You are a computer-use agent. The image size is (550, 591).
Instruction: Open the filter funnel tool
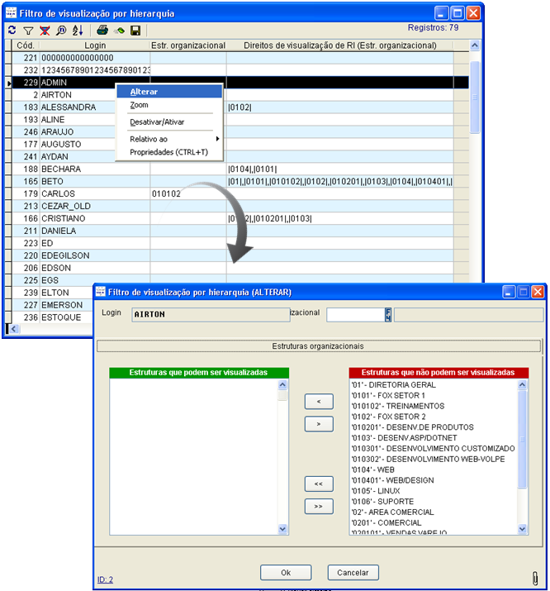coord(28,30)
